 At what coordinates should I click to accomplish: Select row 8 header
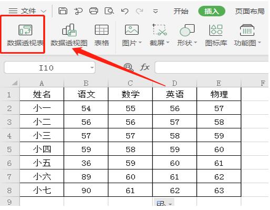coord(9,190)
